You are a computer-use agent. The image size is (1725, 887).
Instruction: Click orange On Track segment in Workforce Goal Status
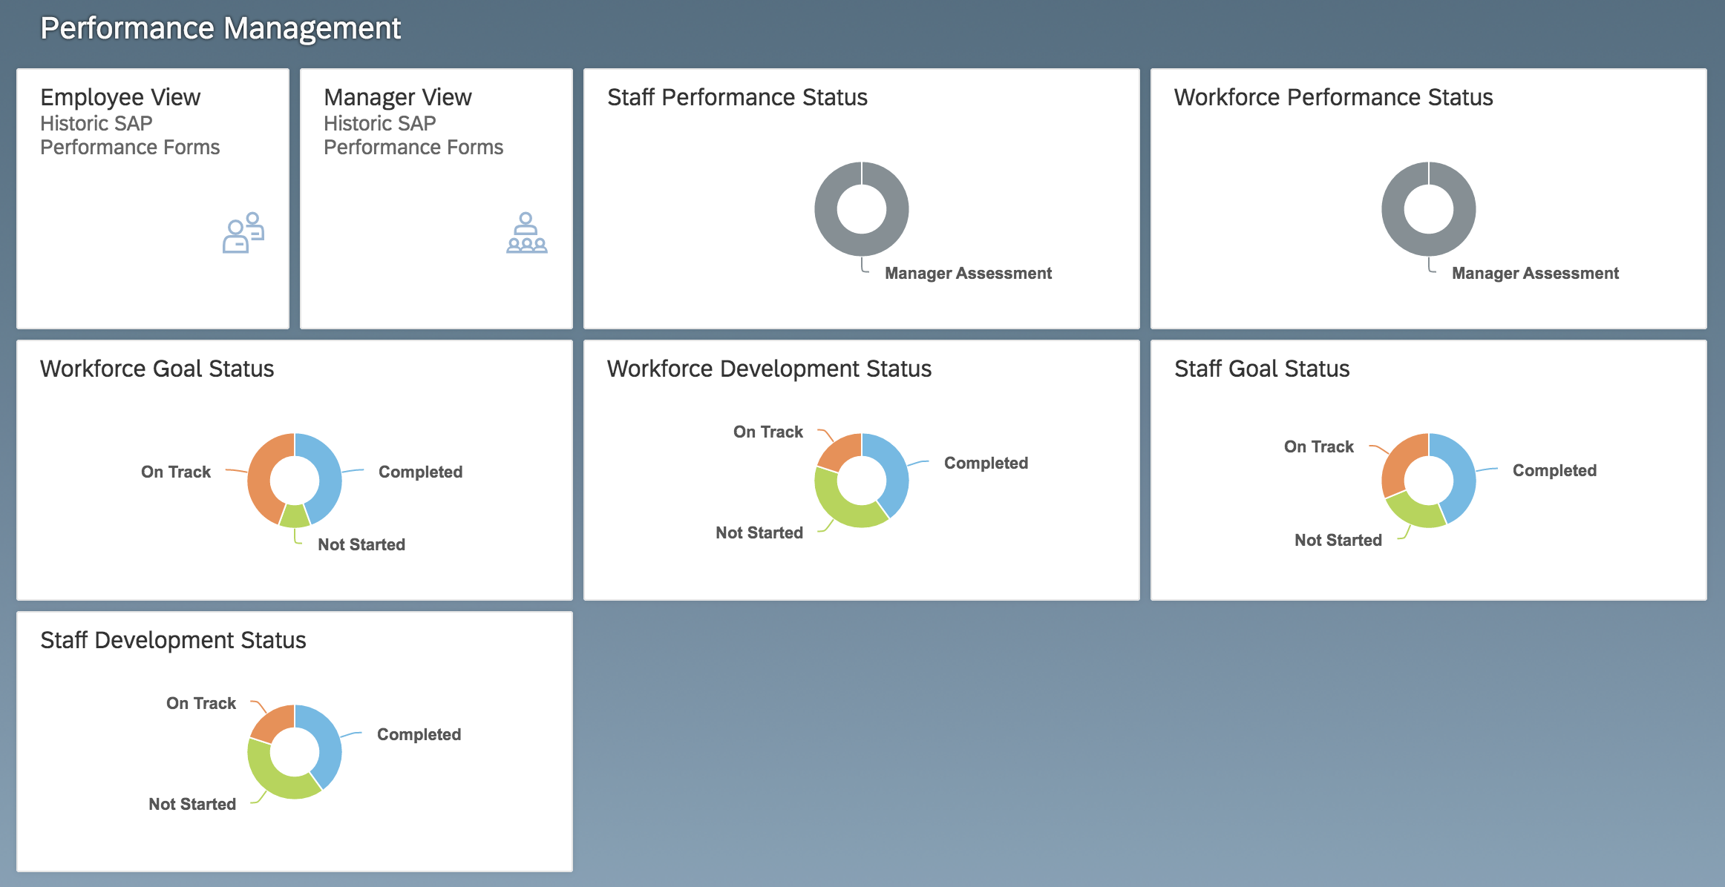click(260, 478)
